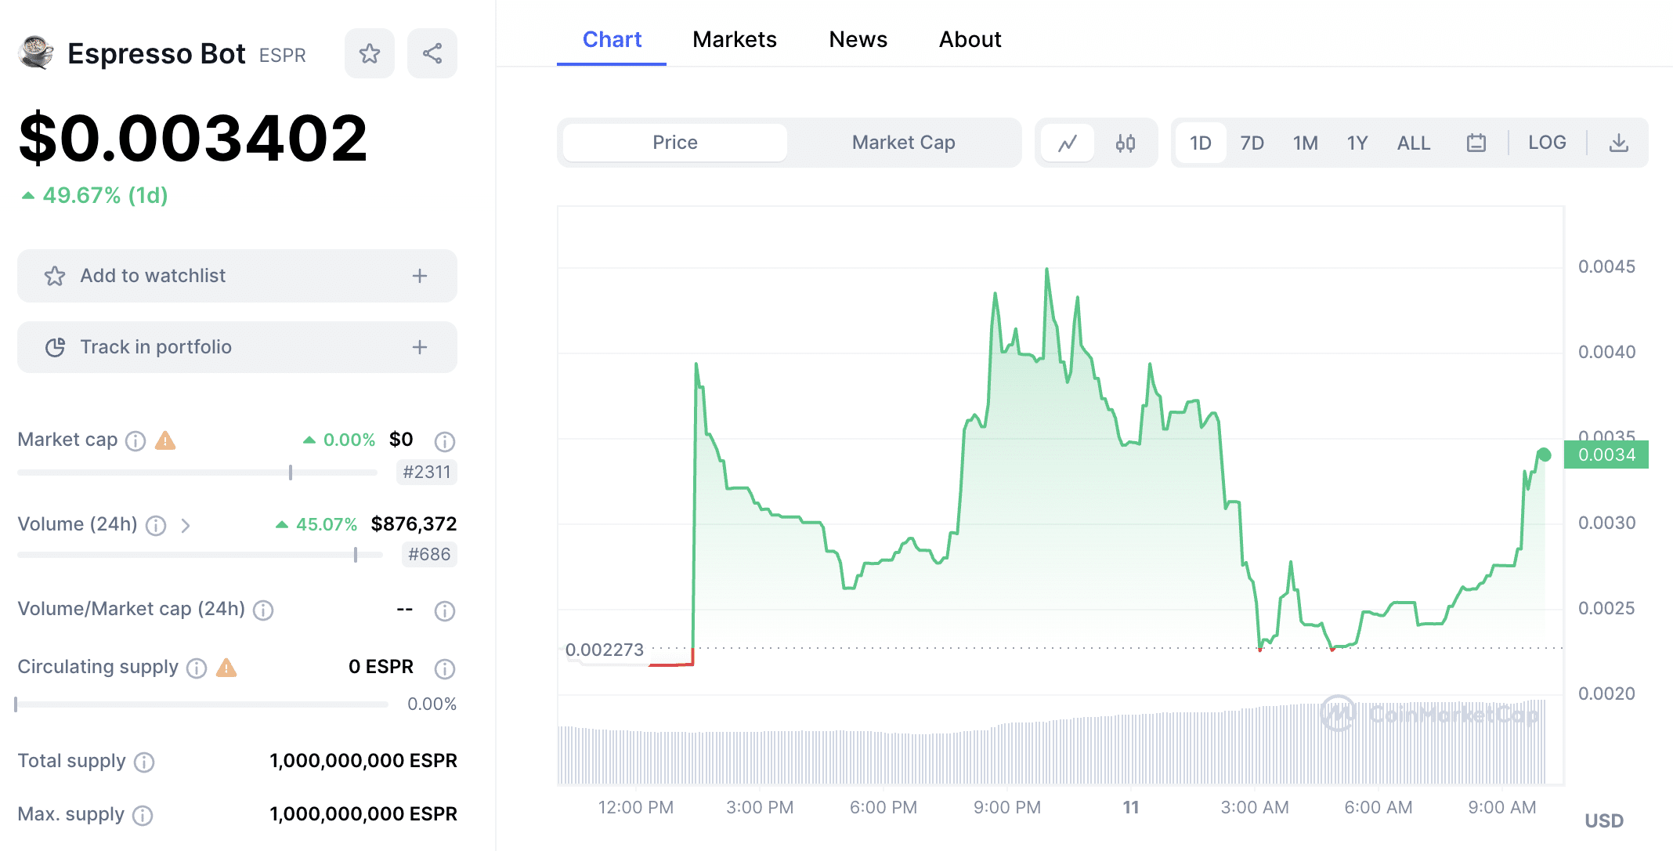Click info icon right of $0 market cap value
1673x851 pixels.
pyautogui.click(x=445, y=442)
